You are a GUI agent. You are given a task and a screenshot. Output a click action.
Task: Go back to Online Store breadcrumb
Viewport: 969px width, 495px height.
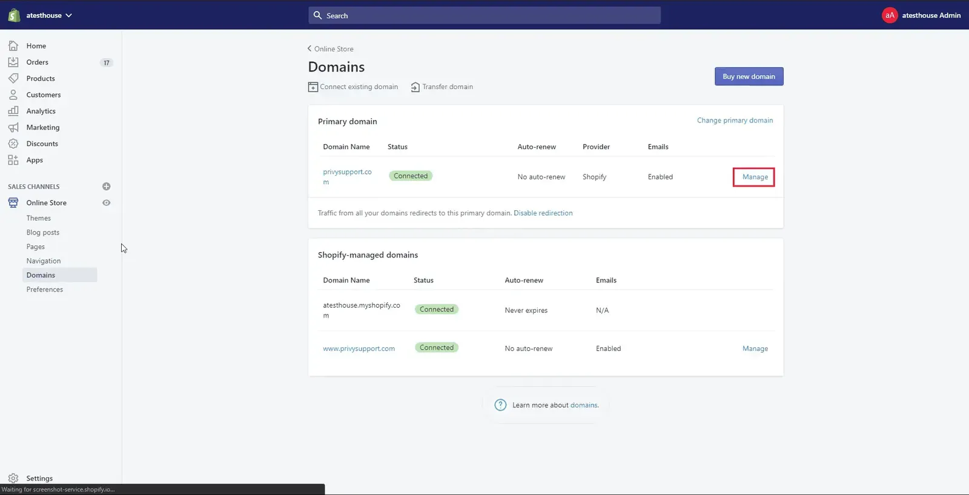[x=334, y=49]
